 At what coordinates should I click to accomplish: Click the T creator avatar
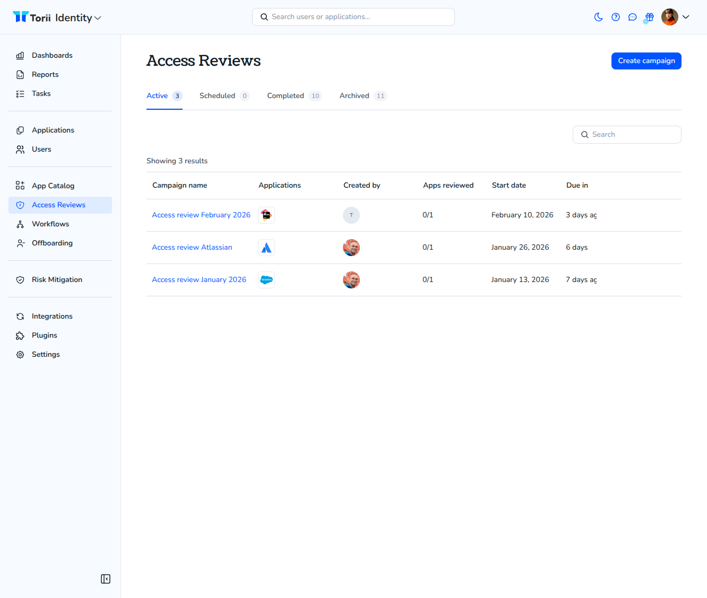[x=351, y=215]
